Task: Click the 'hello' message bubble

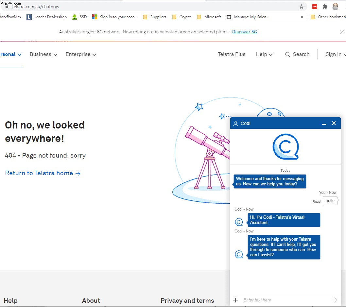Action: click(x=330, y=201)
